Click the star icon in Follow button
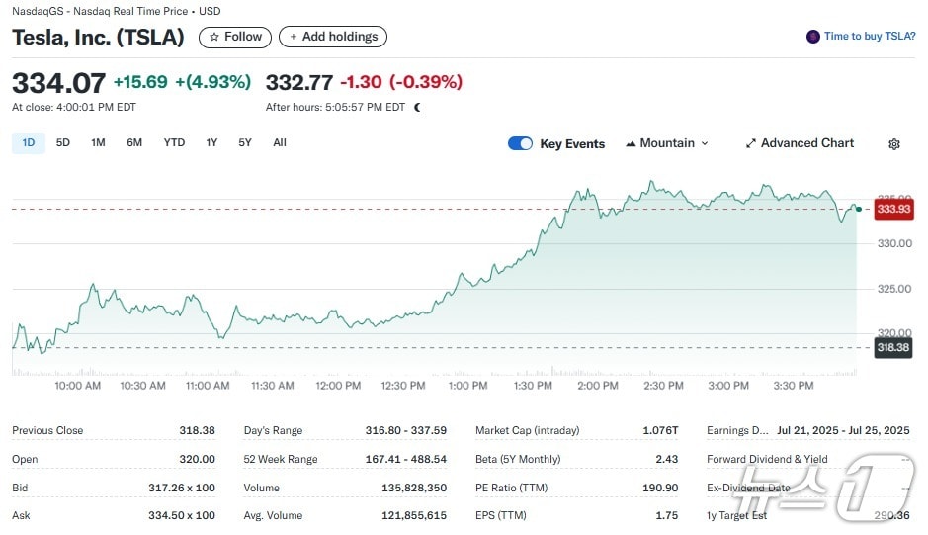 (214, 37)
